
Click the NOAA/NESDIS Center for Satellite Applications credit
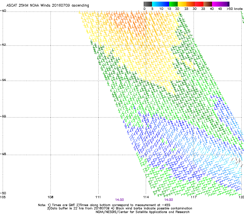point(142,212)
